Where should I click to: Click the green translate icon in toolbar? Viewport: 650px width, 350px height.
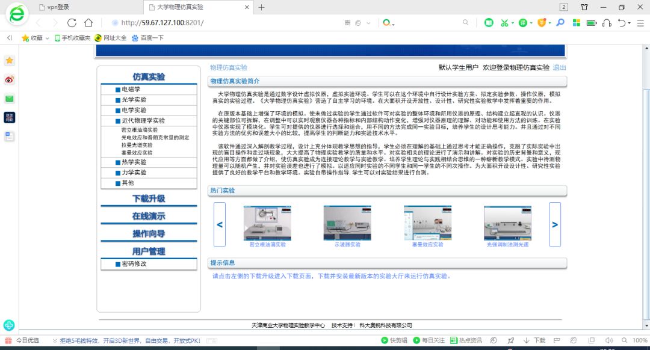[524, 23]
